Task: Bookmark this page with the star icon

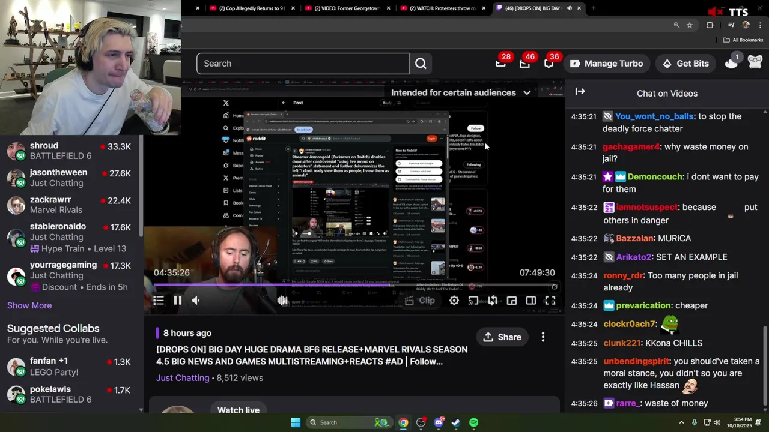Action: [690, 25]
